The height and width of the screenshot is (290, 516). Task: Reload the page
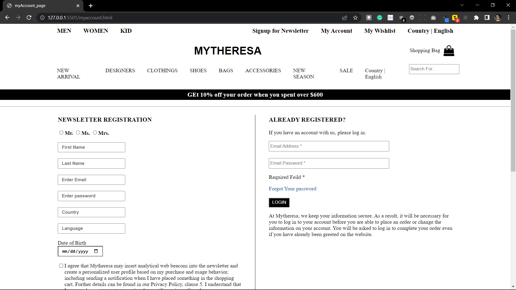tap(29, 18)
